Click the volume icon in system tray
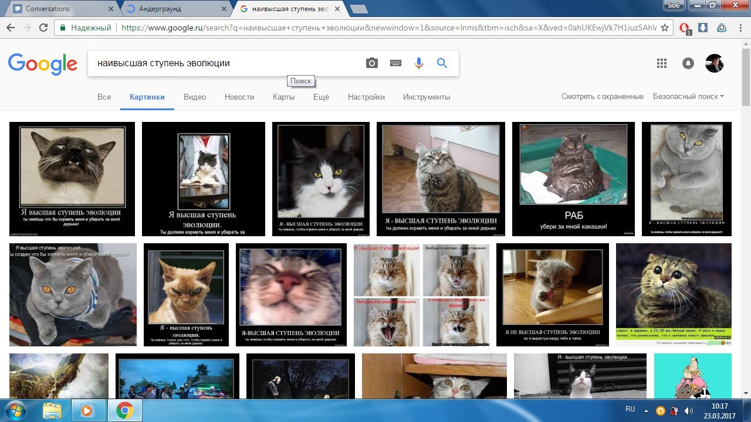Image resolution: width=751 pixels, height=422 pixels. 688,410
